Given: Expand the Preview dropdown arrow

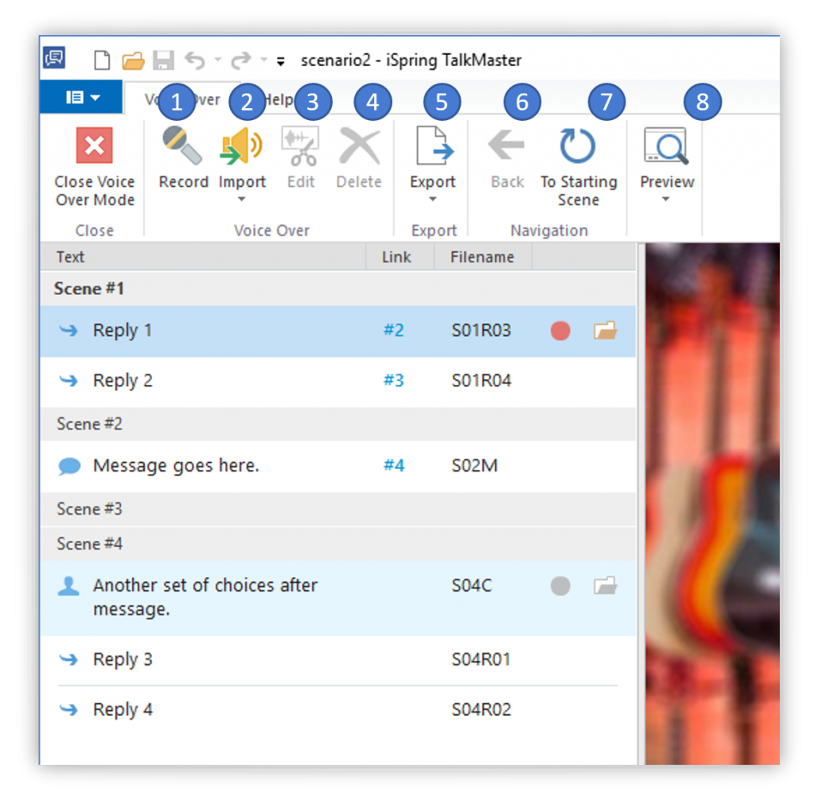Looking at the screenshot, I should click(x=666, y=200).
